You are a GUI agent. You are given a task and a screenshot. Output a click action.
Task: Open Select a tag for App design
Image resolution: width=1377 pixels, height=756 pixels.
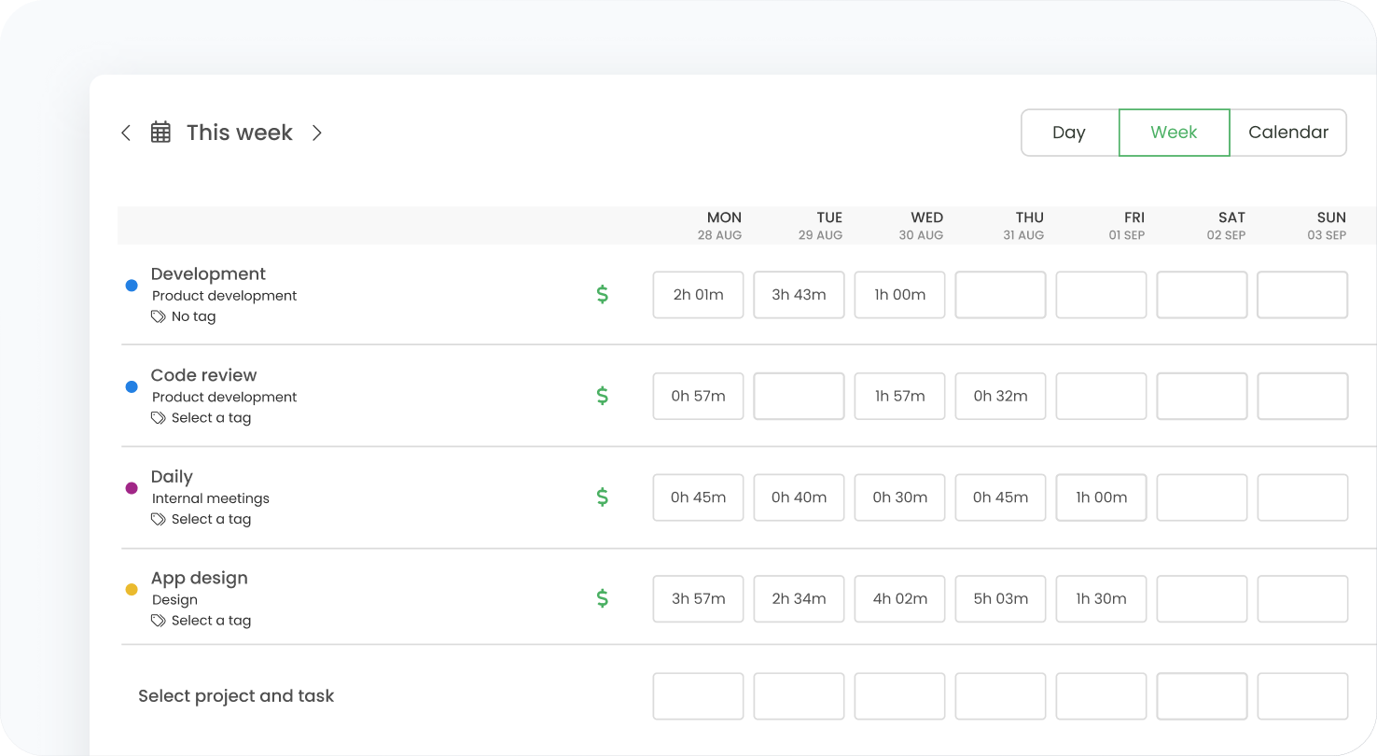pyautogui.click(x=210, y=621)
